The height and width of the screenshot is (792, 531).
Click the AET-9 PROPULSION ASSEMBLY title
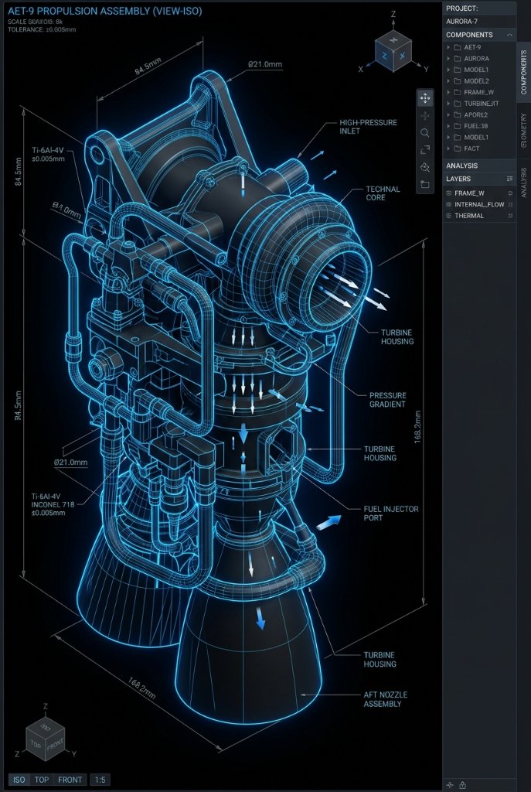coord(104,11)
